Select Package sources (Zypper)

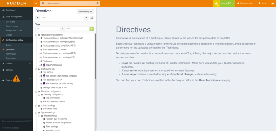point(55,50)
